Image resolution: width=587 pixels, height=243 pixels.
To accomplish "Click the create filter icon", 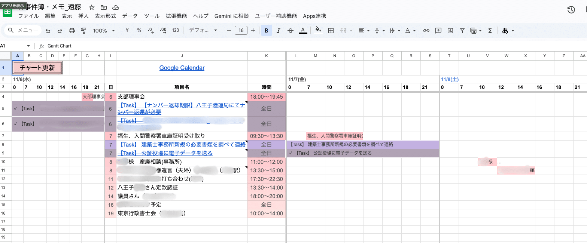I will click(462, 31).
